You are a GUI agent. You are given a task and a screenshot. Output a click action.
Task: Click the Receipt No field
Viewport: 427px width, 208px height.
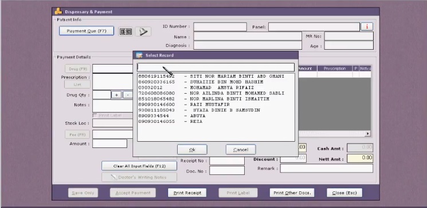[x=227, y=161]
